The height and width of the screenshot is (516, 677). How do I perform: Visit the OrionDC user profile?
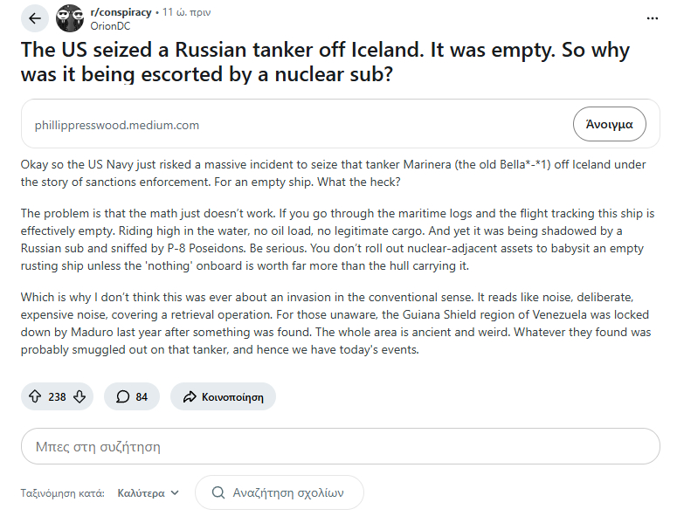[x=110, y=25]
